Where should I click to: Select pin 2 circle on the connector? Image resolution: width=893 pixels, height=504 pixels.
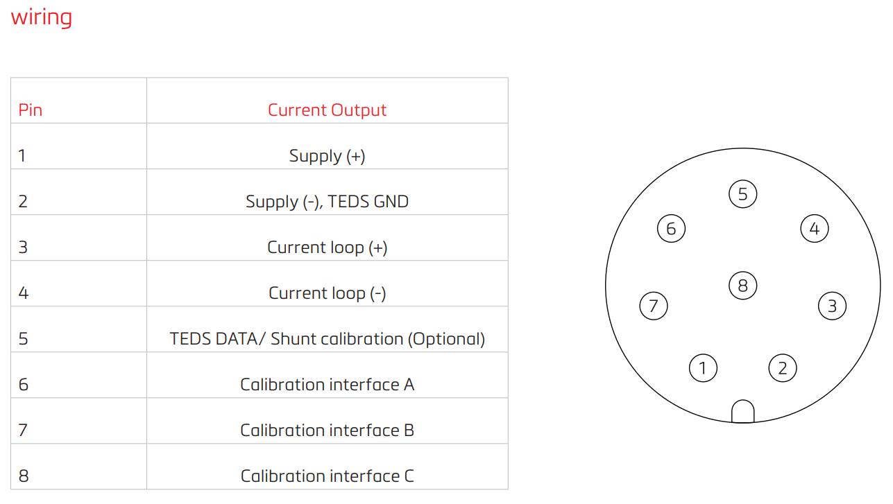[783, 368]
